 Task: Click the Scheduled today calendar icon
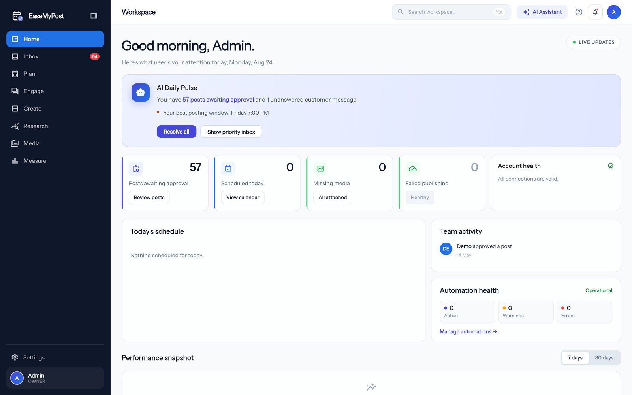coord(228,169)
